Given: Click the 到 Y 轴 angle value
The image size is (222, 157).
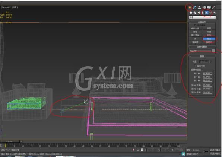Looking at the screenshot, I should click(207, 77).
